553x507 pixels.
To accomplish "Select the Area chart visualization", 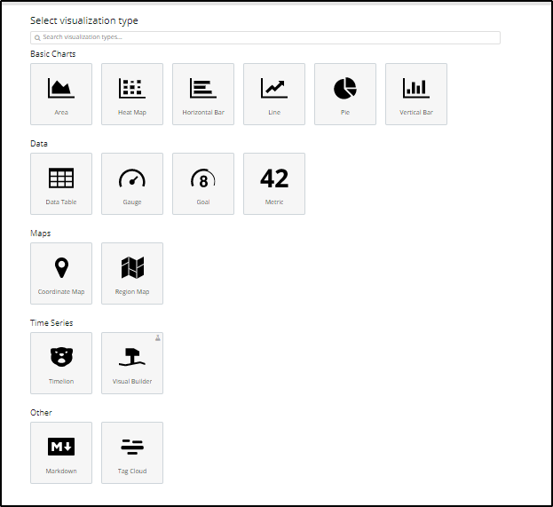I will (61, 94).
